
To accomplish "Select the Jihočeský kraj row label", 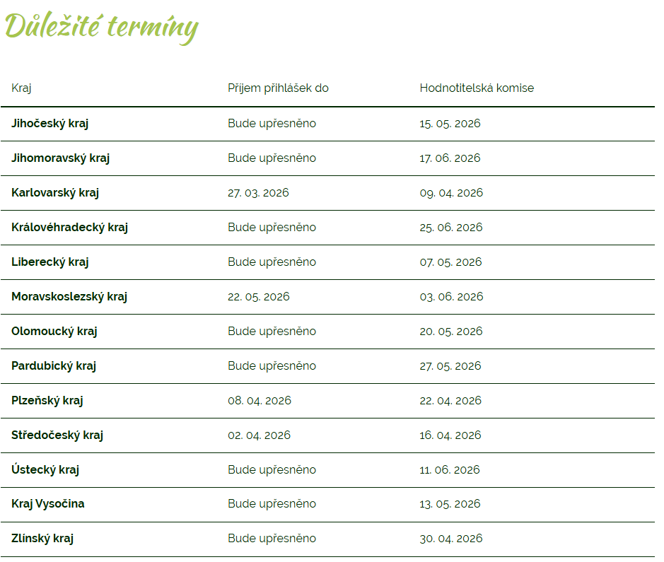I will (x=49, y=124).
